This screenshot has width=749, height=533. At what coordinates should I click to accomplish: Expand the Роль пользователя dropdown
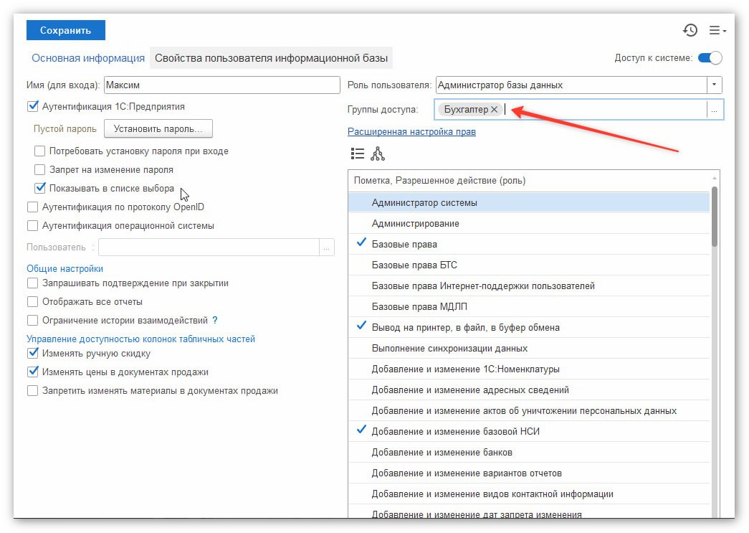[x=714, y=85]
